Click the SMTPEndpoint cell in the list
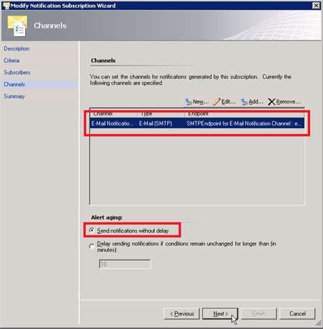 (244, 124)
